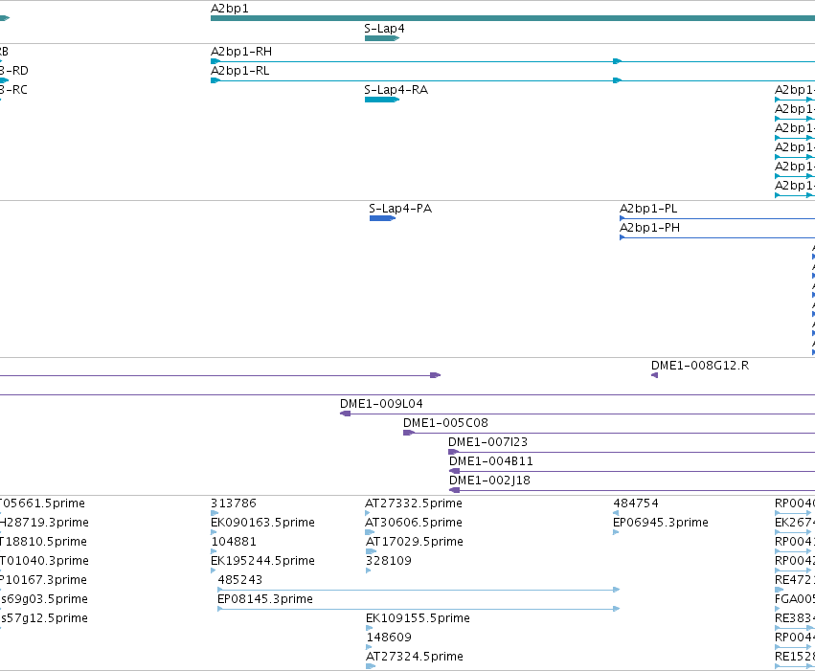Click the AT30606.5prime EST label
Screen dimensions: 815x671
[413, 523]
